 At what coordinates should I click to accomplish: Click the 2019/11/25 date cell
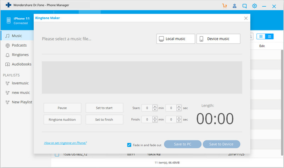coord(236,155)
